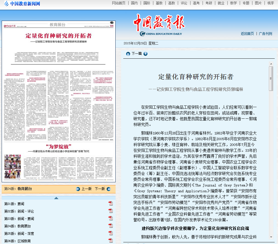This screenshot has height=244, width=278.
Task: Click the next page arrow icon beside 下一版
Action: click(108, 189)
